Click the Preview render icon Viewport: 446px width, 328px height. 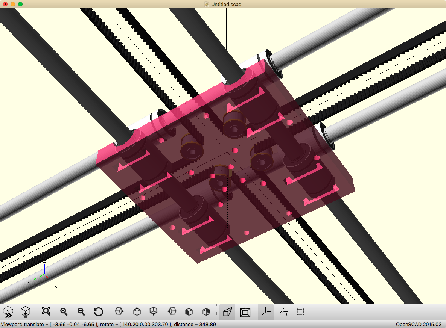8,311
